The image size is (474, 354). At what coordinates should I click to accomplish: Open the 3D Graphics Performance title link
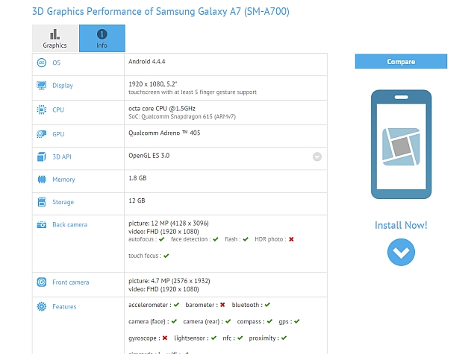tap(160, 11)
